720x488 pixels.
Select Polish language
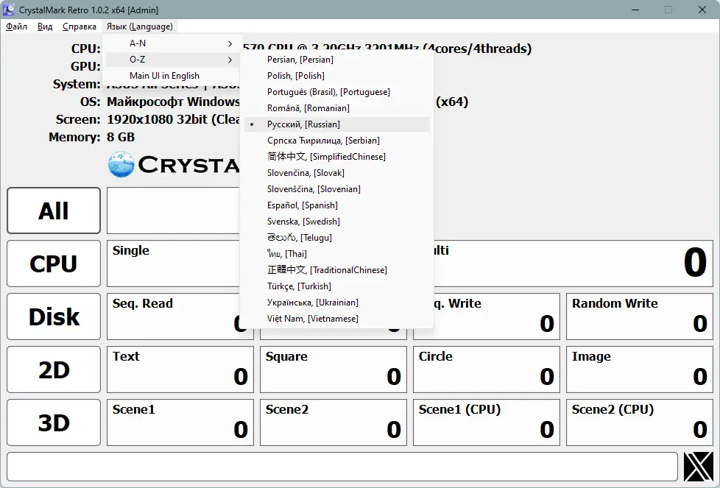[337, 76]
